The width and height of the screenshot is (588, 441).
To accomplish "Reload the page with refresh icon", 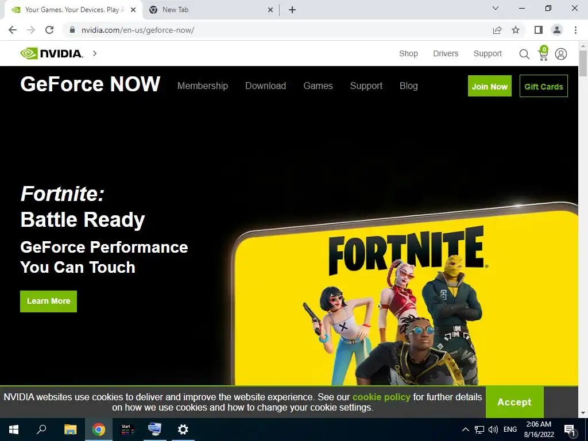I will pyautogui.click(x=49, y=30).
